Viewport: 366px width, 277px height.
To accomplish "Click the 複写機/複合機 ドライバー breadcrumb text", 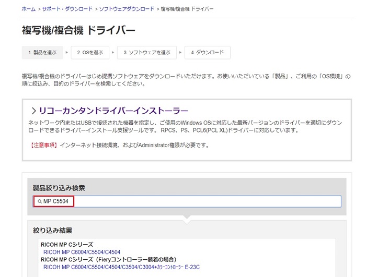I will click(x=187, y=9).
